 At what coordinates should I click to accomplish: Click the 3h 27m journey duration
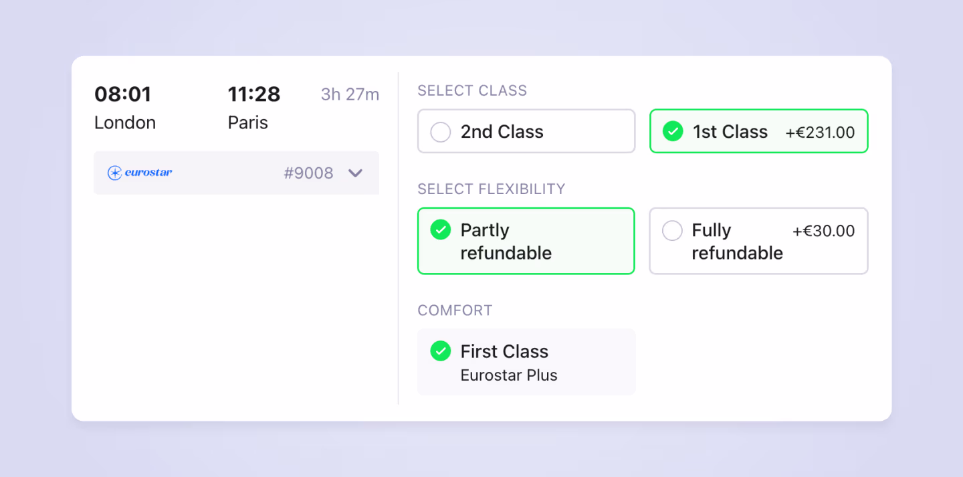(350, 94)
